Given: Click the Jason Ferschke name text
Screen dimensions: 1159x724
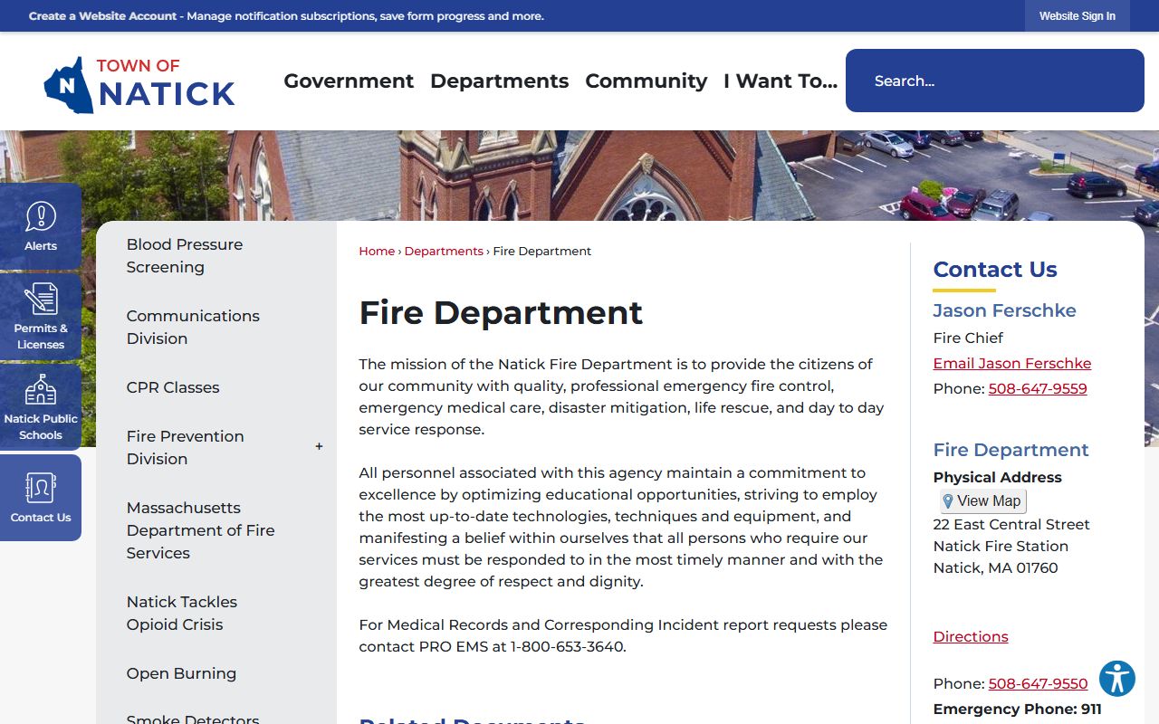Looking at the screenshot, I should pyautogui.click(x=1004, y=310).
